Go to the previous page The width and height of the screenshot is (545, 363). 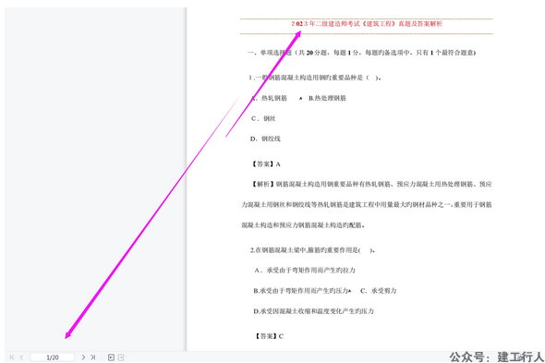pos(21,357)
